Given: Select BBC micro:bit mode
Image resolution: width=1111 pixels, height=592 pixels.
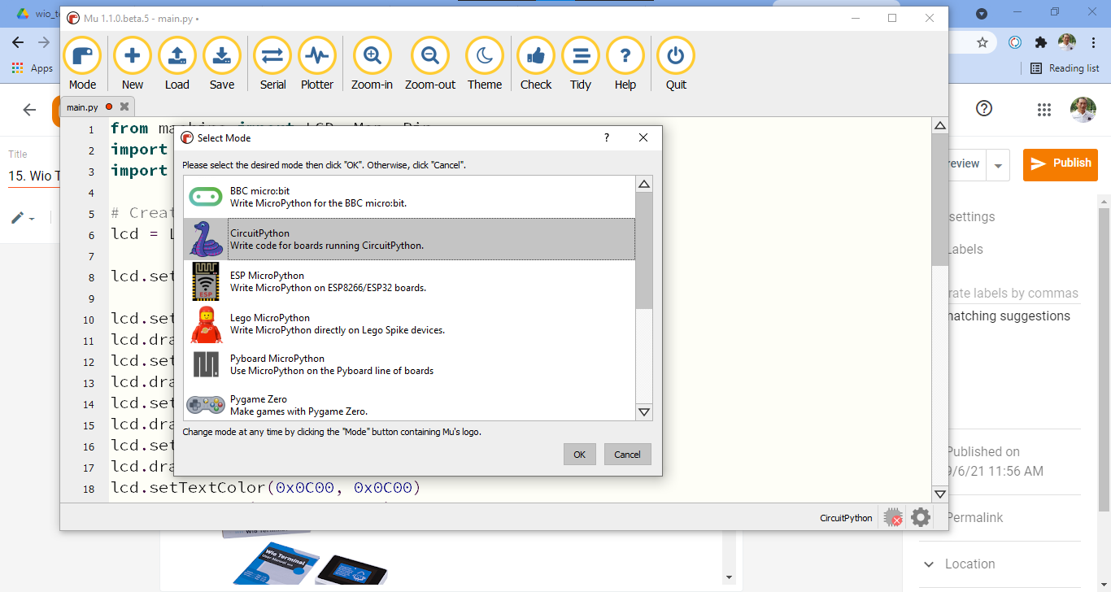Looking at the screenshot, I should pos(409,197).
